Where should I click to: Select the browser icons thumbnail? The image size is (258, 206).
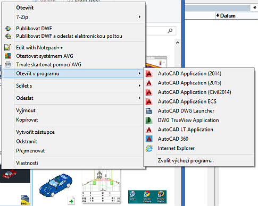pos(147,197)
